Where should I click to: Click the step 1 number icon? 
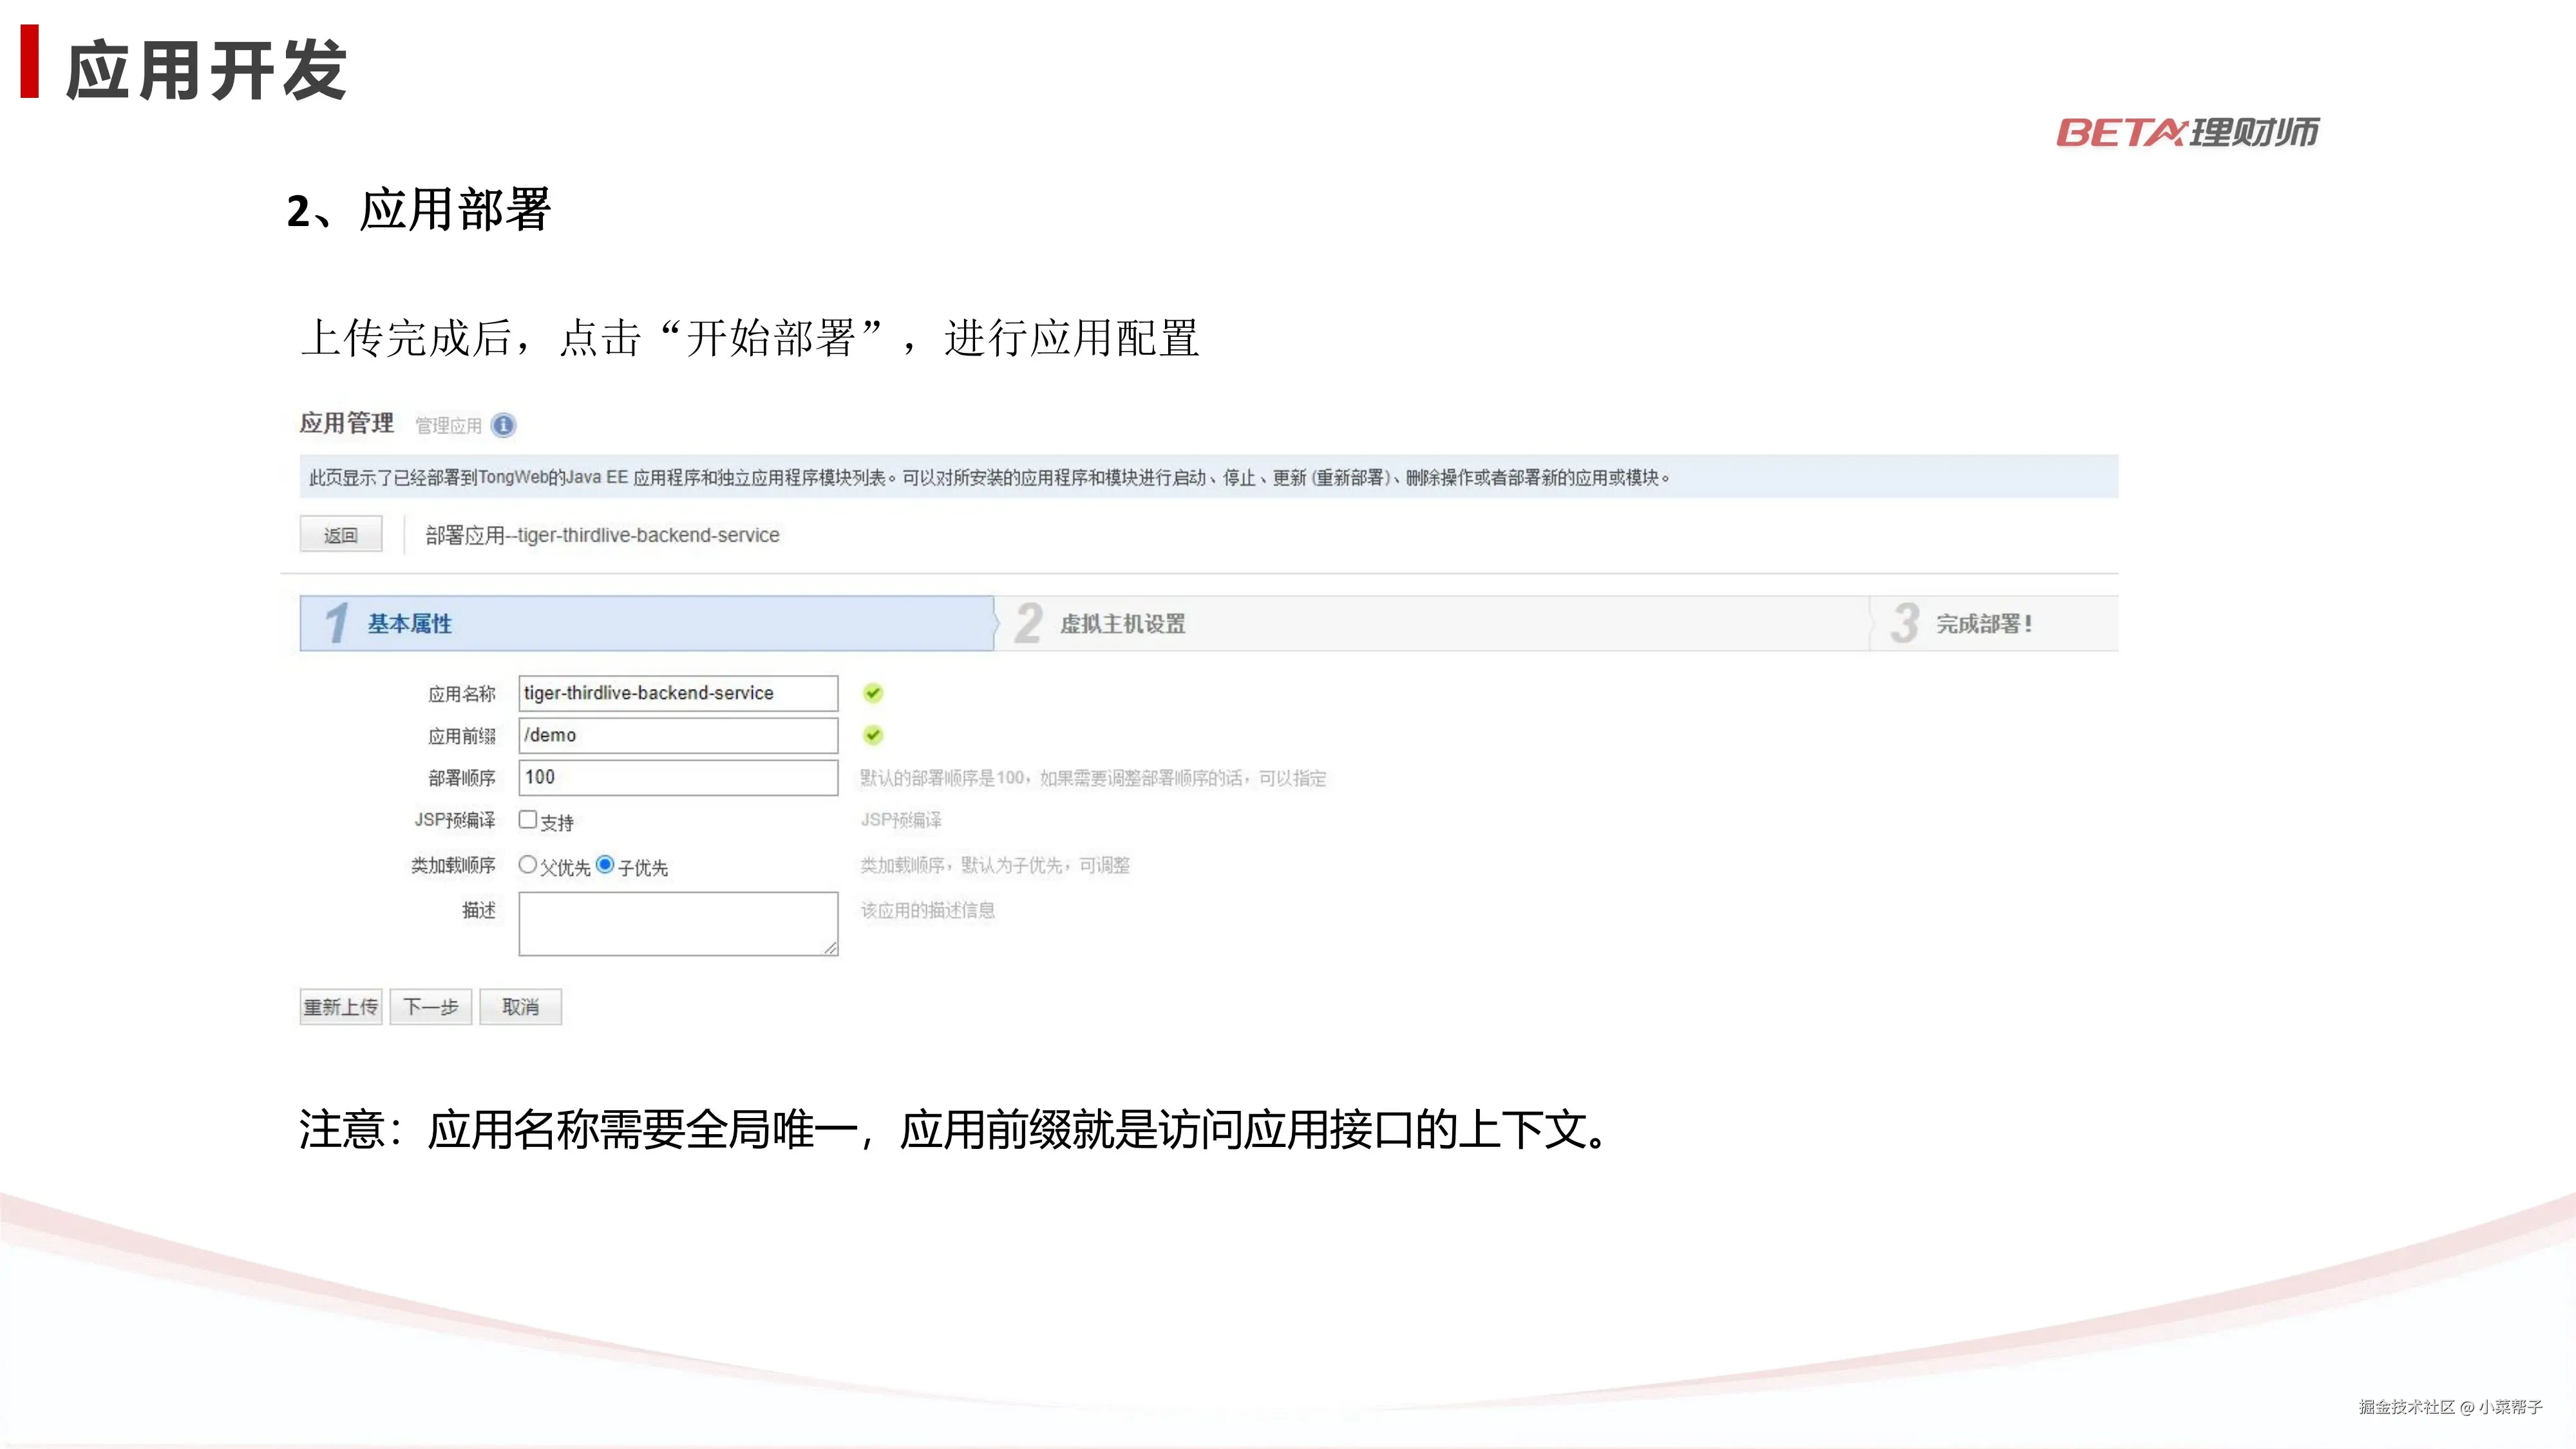click(337, 623)
